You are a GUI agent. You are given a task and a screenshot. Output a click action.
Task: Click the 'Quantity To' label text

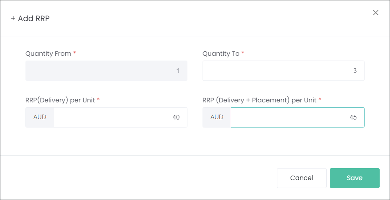[221, 53]
